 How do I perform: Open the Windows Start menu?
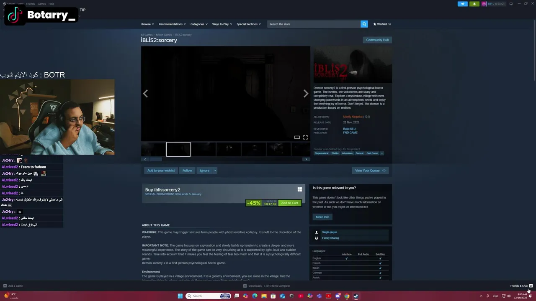click(180, 296)
